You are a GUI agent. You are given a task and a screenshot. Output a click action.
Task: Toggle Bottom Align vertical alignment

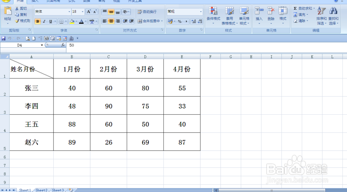coord(118,11)
